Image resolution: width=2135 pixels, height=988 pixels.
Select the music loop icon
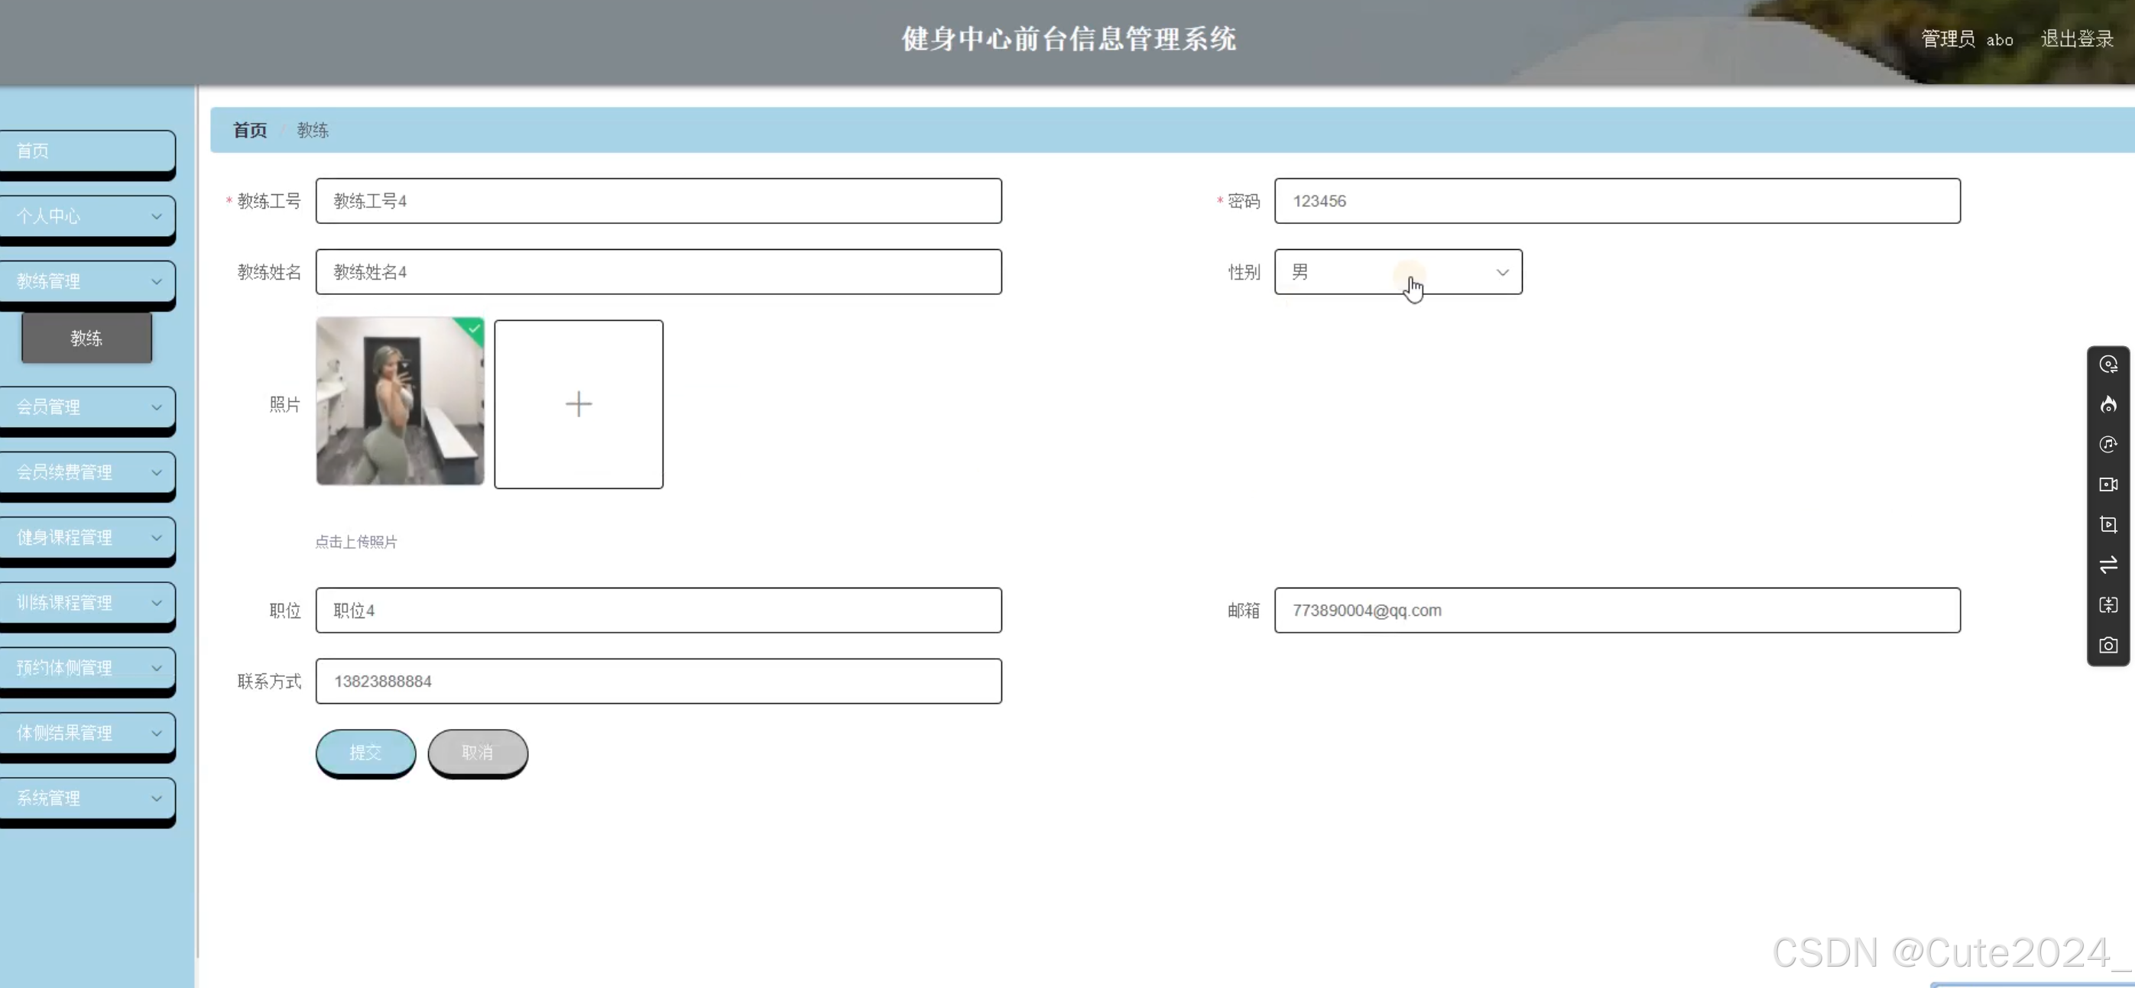pyautogui.click(x=2109, y=445)
